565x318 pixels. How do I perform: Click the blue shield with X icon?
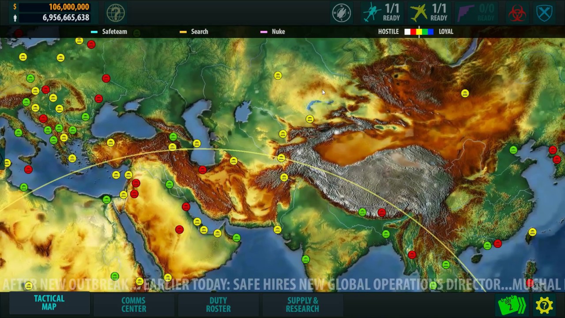(545, 13)
